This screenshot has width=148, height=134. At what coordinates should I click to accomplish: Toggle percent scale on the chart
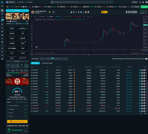coord(141,53)
